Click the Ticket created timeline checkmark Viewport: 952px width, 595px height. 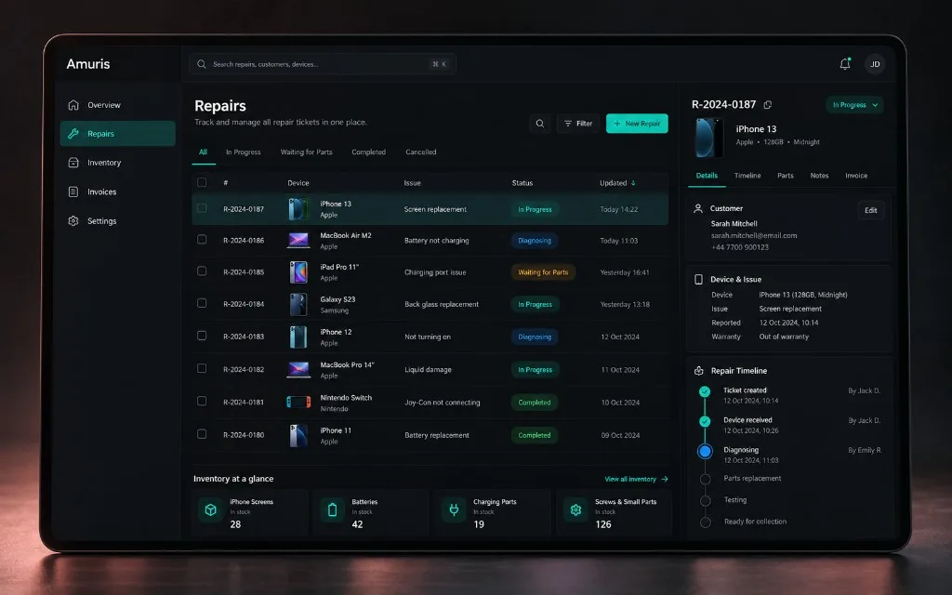pyautogui.click(x=705, y=391)
